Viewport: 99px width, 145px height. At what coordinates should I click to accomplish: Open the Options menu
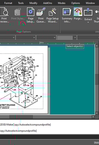click(x=76, y=3)
